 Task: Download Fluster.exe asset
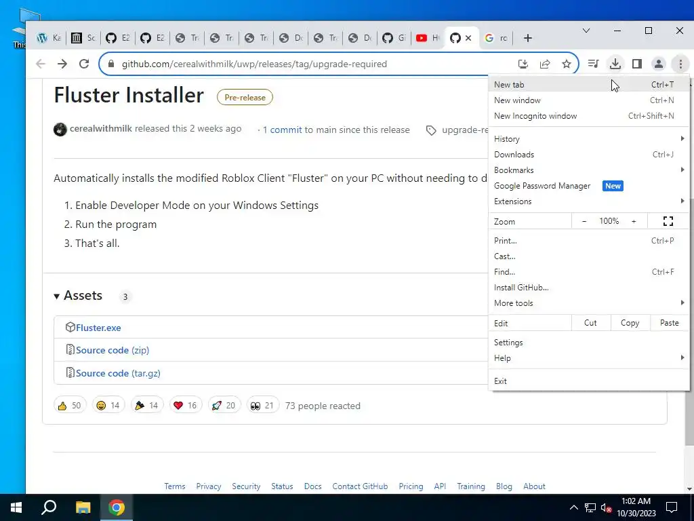(98, 328)
